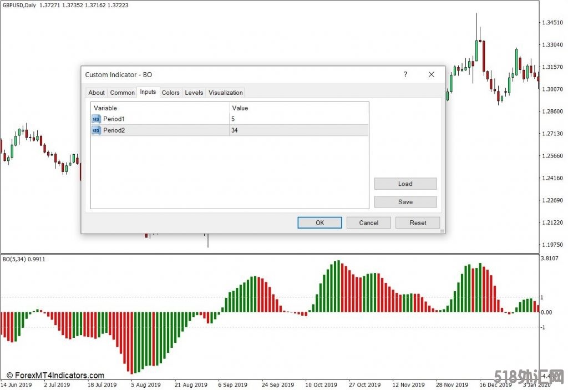Click the Period1 integer type icon
Image resolution: width=568 pixels, height=390 pixels.
pyautogui.click(x=96, y=119)
